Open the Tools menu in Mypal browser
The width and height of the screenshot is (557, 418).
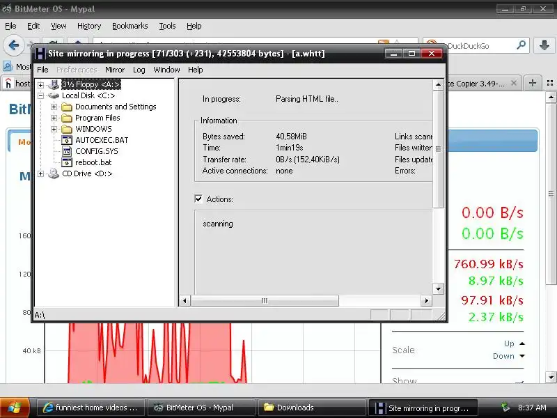[167, 26]
